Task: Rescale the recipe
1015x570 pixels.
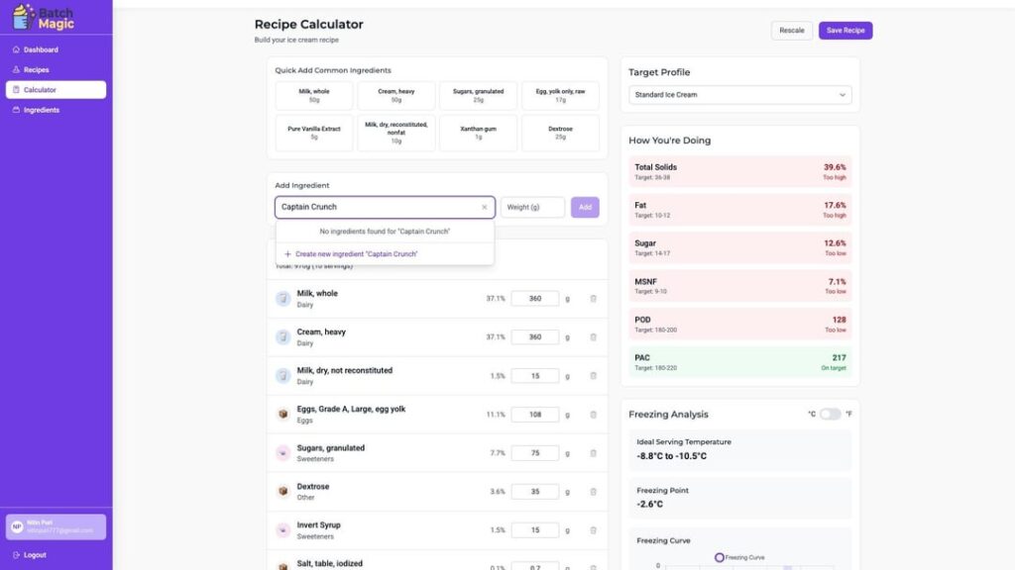Action: [x=792, y=30]
